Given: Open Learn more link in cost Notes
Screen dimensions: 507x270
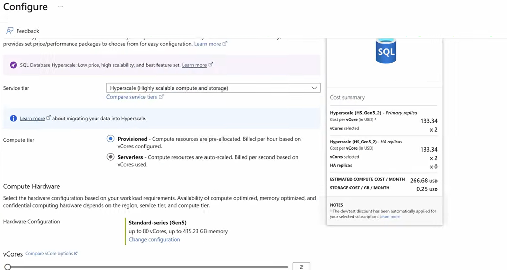Looking at the screenshot, I should [390, 217].
